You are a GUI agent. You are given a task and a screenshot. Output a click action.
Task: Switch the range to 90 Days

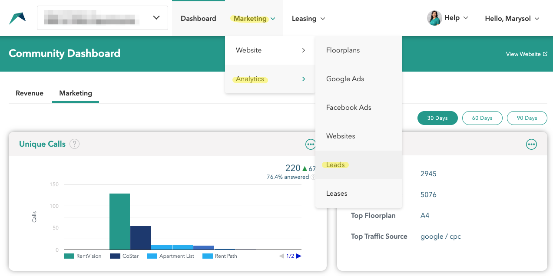point(527,118)
